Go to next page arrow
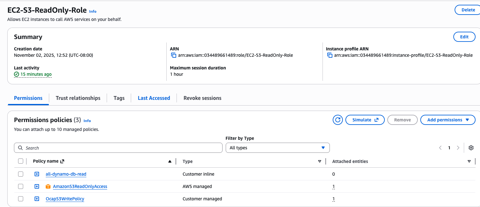 coord(458,148)
